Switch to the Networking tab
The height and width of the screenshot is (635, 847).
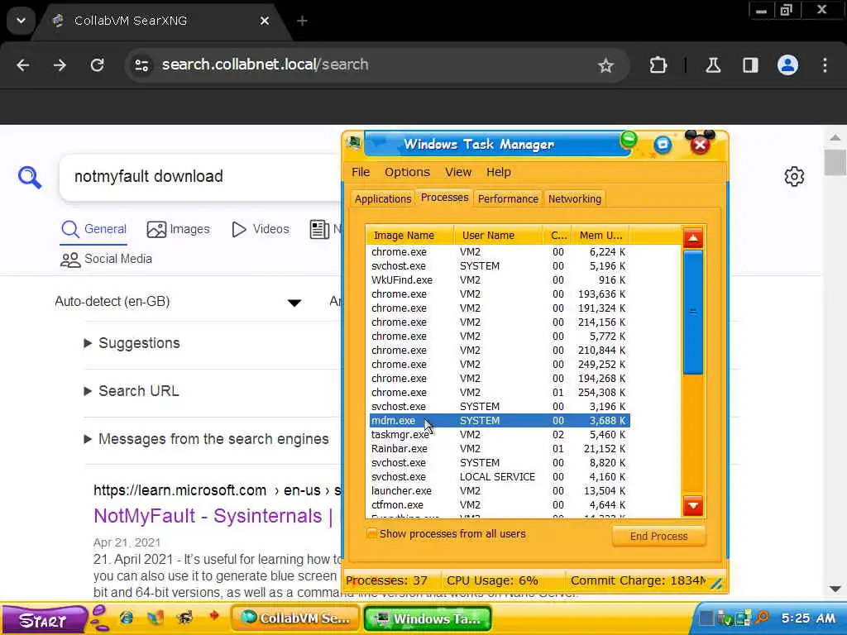pyautogui.click(x=574, y=198)
